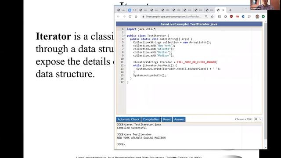
Task: Collapse the class fold arrow on line 3
Action: coord(125,36)
